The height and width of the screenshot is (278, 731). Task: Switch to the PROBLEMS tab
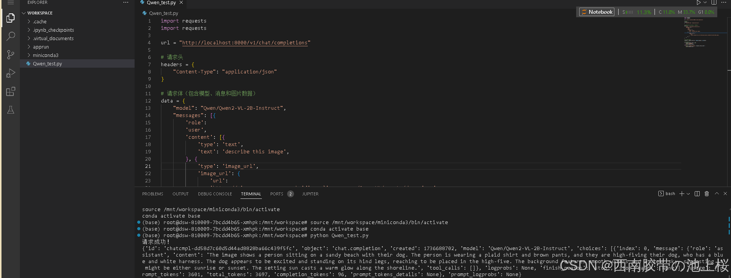[153, 194]
